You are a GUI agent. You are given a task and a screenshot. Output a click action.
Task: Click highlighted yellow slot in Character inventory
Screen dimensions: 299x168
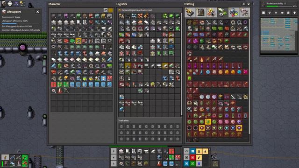(x=78, y=41)
